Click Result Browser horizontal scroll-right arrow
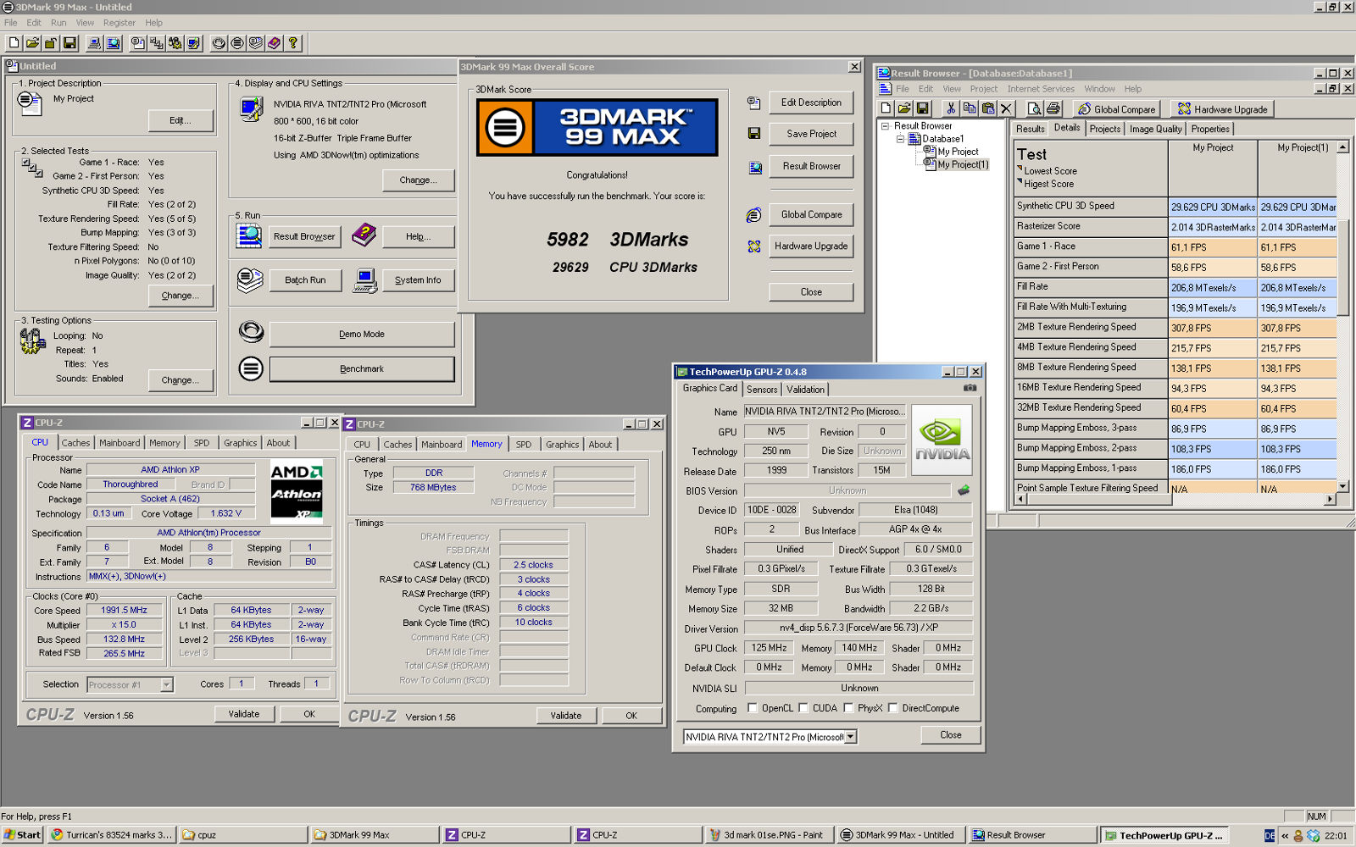 pos(1331,499)
